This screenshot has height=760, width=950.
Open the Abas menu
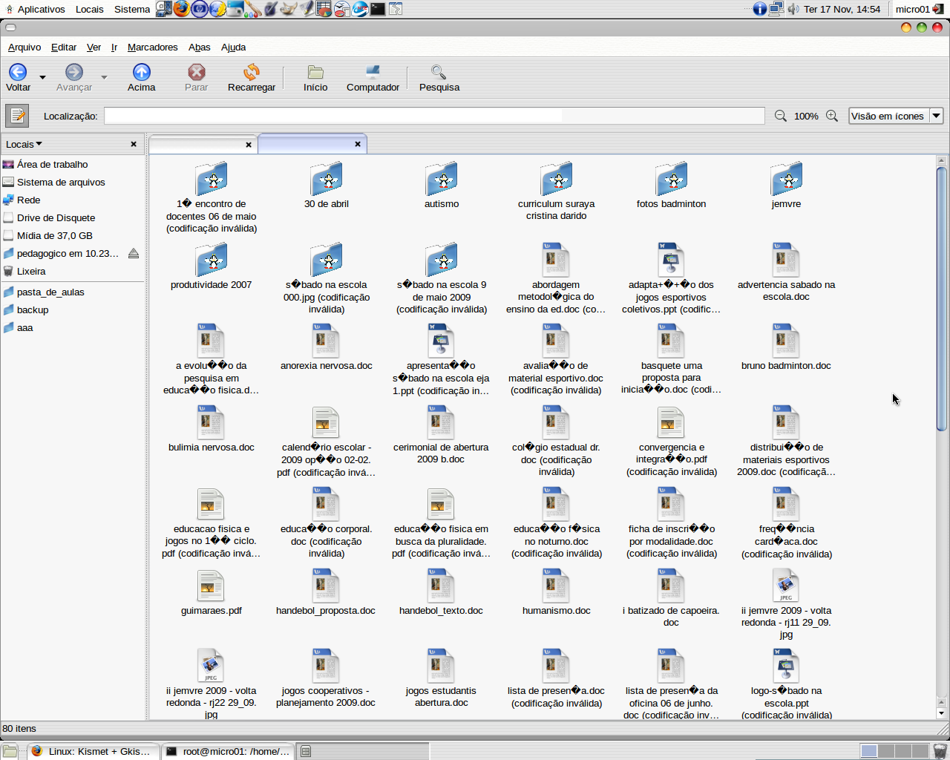pos(199,47)
